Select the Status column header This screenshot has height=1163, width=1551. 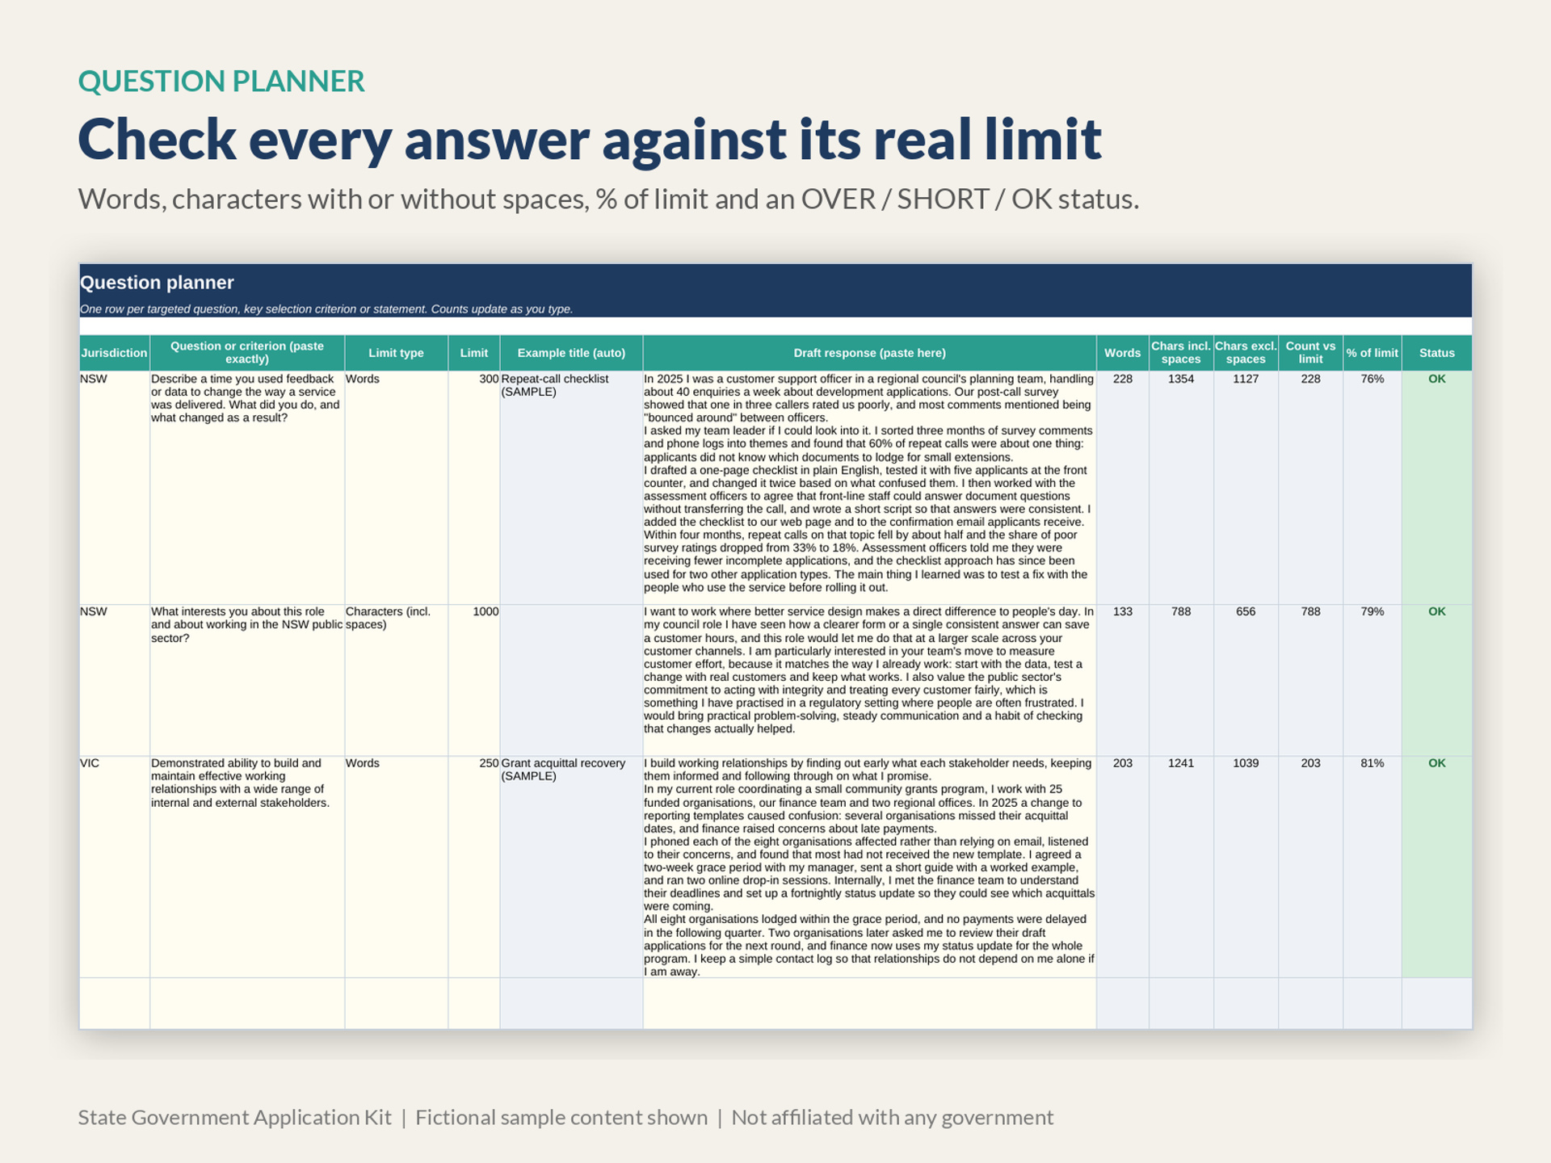(1436, 353)
